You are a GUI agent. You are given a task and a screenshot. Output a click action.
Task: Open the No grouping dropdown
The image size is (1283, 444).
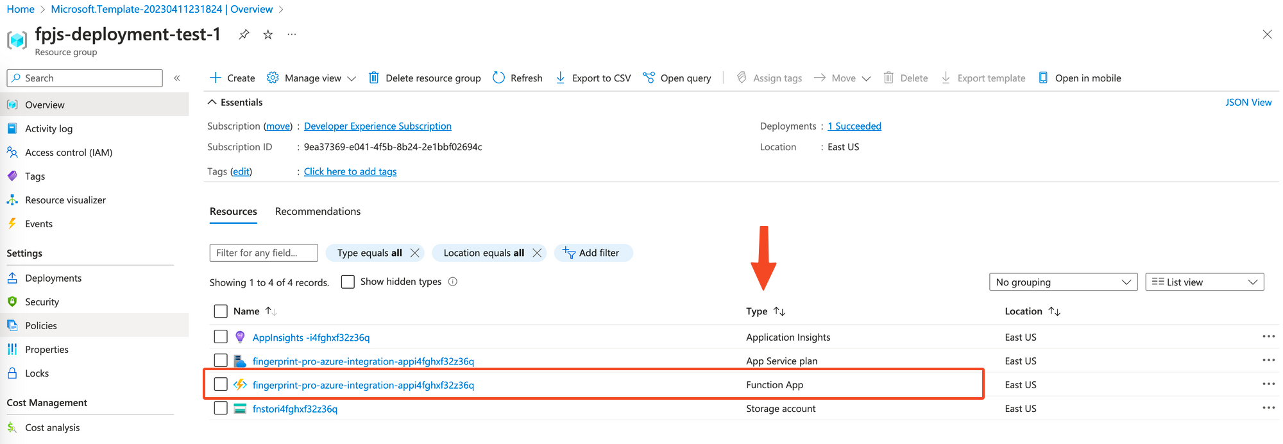[x=1063, y=282]
